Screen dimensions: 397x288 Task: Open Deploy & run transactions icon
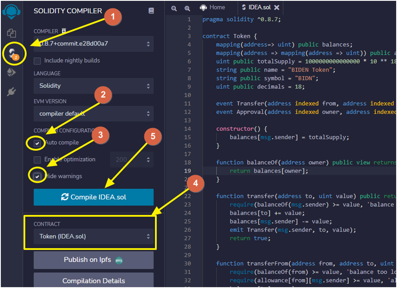11,73
